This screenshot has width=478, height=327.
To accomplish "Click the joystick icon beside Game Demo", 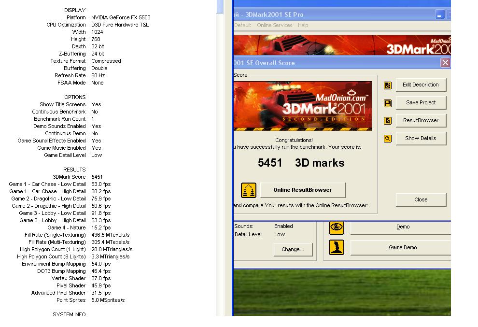I will point(337,247).
